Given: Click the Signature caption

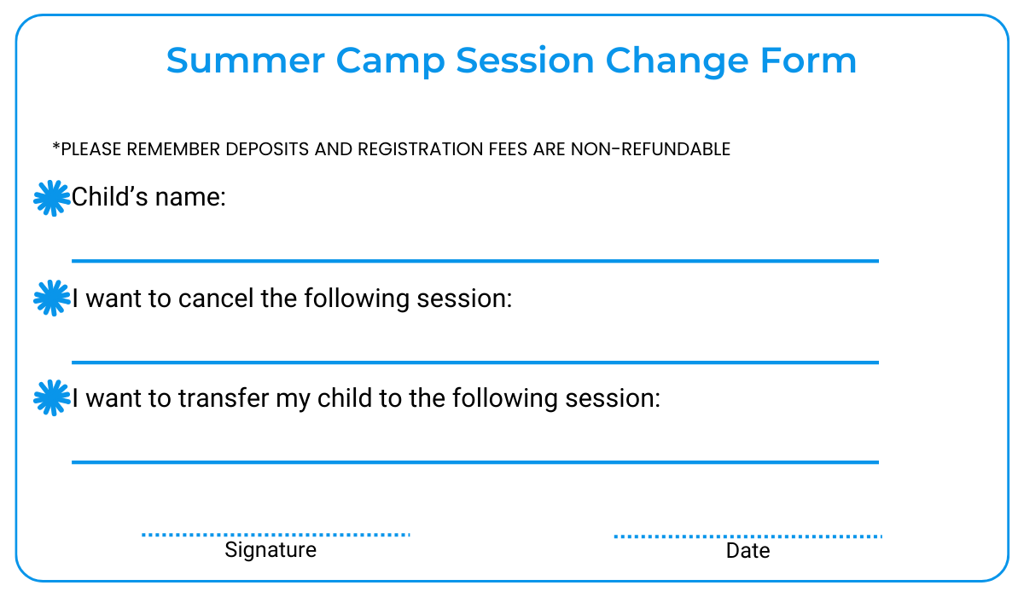Looking at the screenshot, I should pos(271,550).
